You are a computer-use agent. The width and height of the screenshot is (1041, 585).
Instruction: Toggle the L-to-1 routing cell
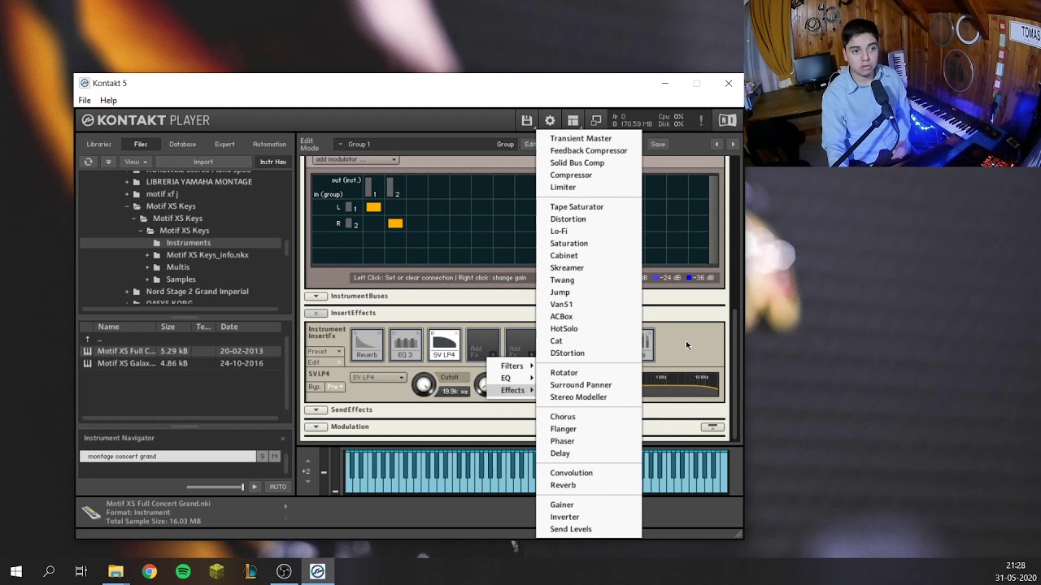click(373, 207)
